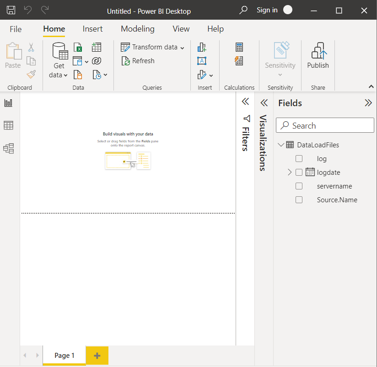Switch to Data view table icon
Screen dimensions: 377x367
point(8,125)
